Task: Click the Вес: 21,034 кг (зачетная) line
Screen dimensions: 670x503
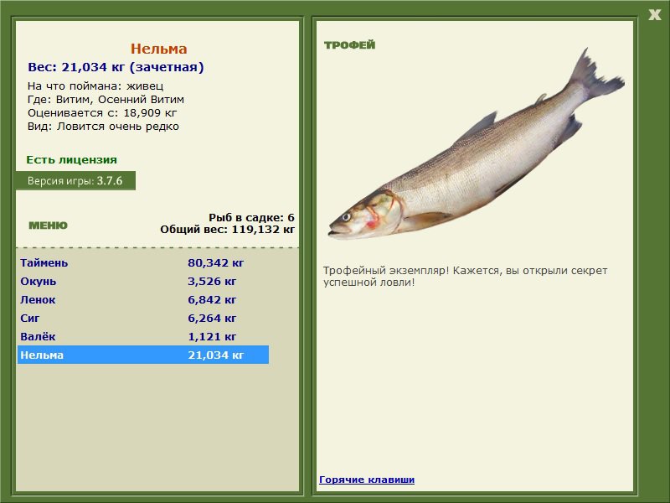Action: (116, 67)
